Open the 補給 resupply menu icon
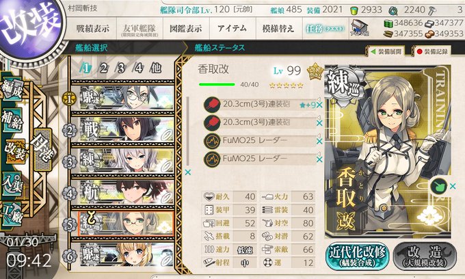 pos(12,120)
